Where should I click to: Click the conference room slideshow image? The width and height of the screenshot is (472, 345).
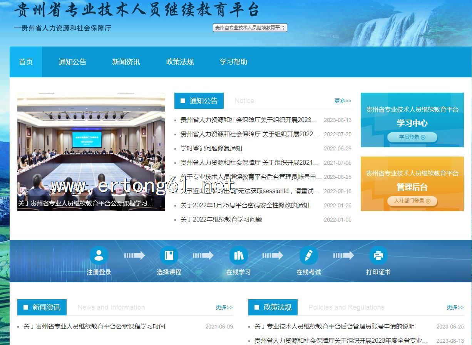click(91, 146)
